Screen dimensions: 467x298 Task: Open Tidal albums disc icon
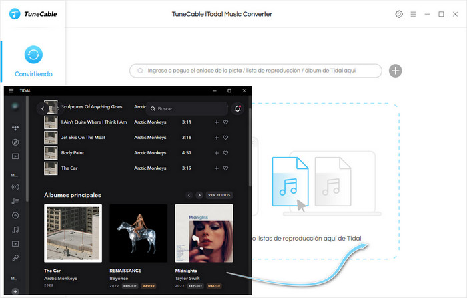(x=15, y=215)
